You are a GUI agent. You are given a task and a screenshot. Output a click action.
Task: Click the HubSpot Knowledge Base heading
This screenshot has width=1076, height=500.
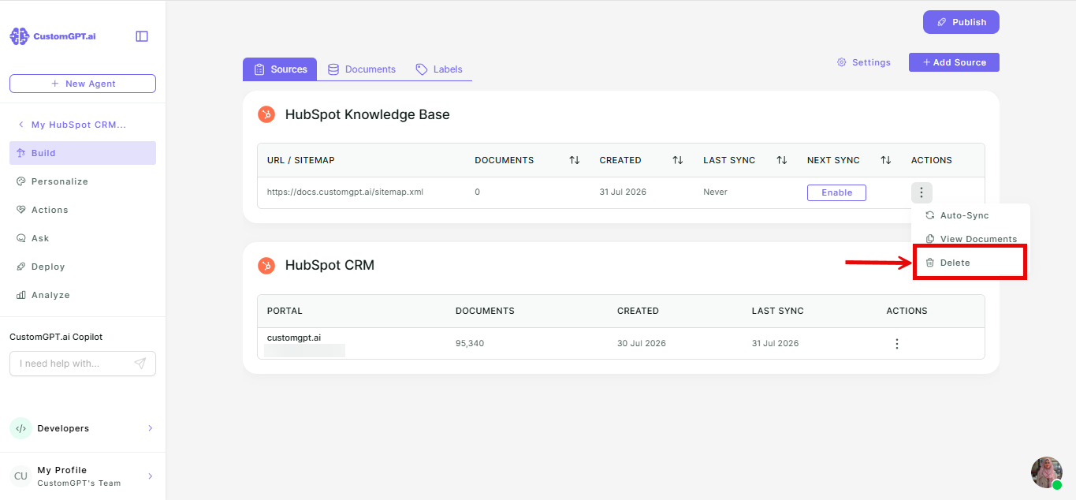click(367, 114)
